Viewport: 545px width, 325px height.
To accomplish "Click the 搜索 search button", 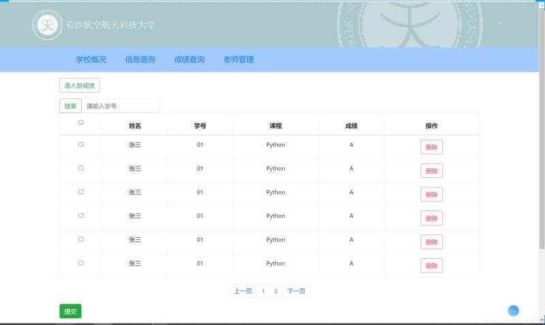I will 70,106.
